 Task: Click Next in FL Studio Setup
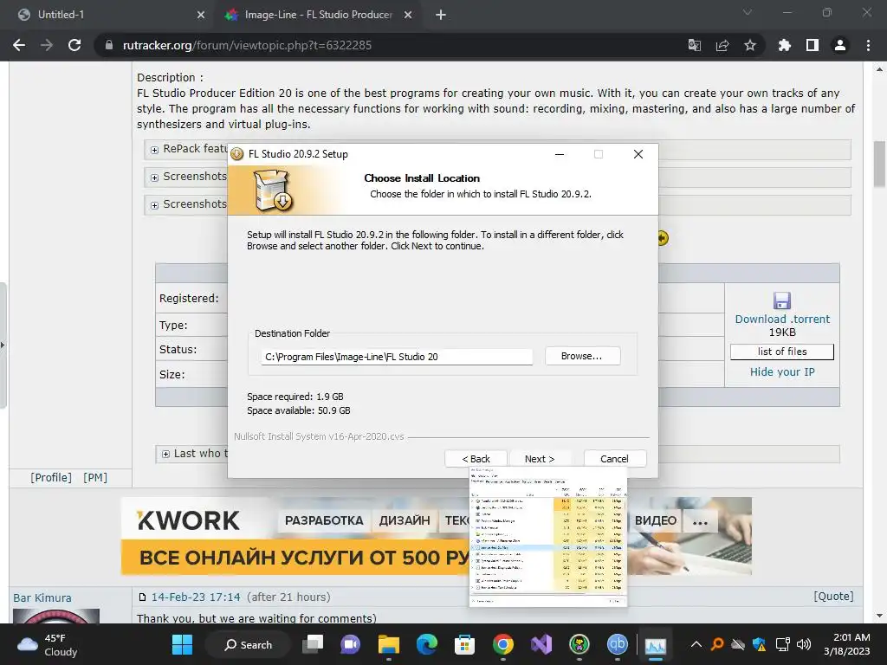point(540,459)
